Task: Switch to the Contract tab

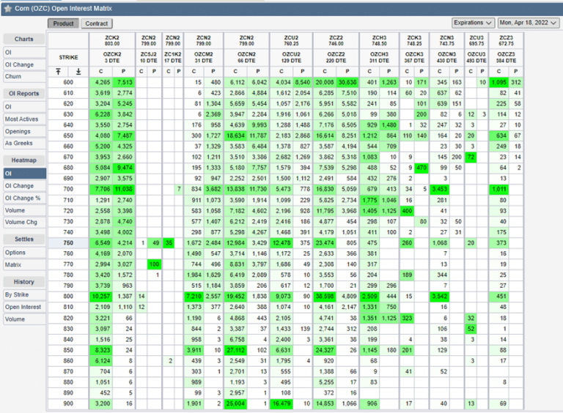Action: tap(97, 23)
